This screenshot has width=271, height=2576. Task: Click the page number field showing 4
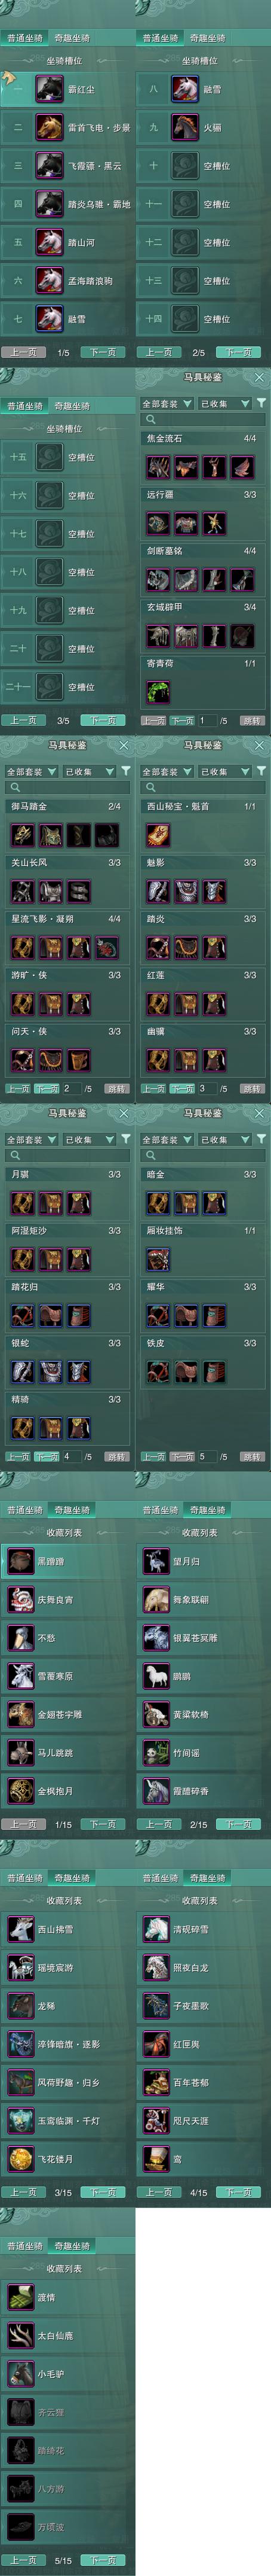pos(70,1456)
